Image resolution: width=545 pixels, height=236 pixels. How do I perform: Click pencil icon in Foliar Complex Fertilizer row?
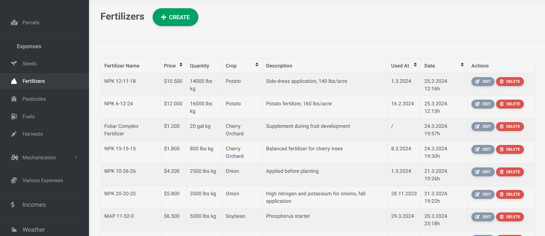[477, 126]
